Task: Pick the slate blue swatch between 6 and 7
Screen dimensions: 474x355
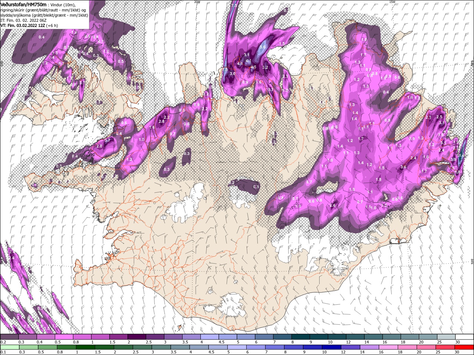Action: coord(264,337)
